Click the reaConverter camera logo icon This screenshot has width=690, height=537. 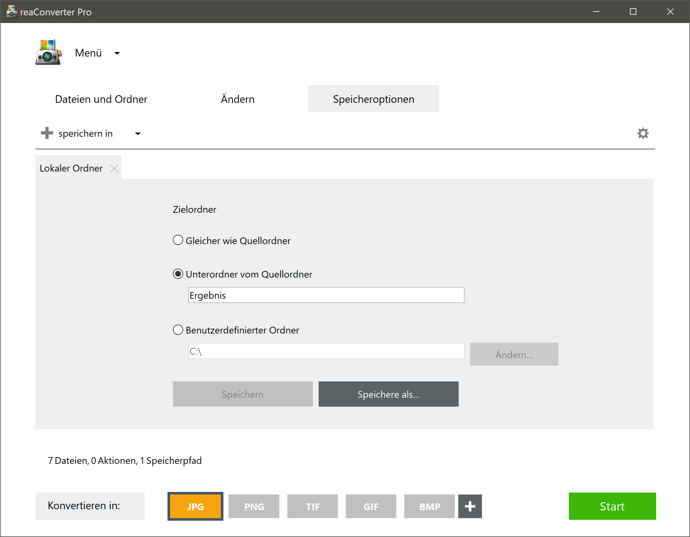[x=48, y=52]
